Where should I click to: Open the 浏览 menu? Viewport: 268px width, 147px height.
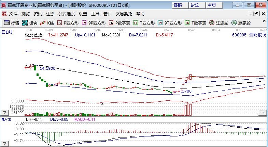[26, 14]
